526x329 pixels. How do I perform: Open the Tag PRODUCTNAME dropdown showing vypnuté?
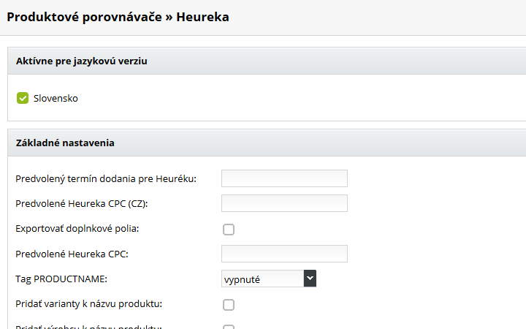[262, 279]
